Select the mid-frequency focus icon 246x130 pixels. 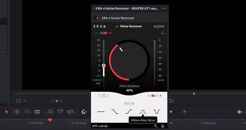pos(143,111)
